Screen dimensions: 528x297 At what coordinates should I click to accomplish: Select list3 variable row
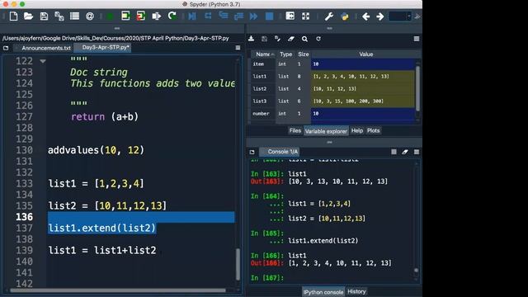click(x=332, y=101)
